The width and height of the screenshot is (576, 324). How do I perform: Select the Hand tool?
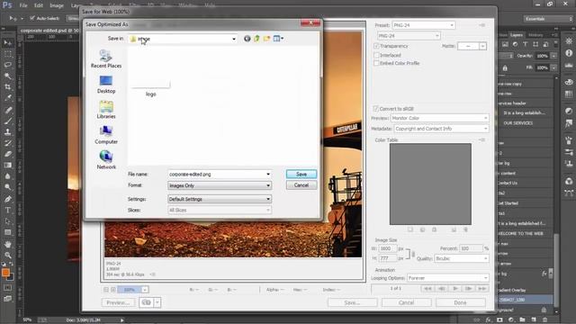point(8,244)
